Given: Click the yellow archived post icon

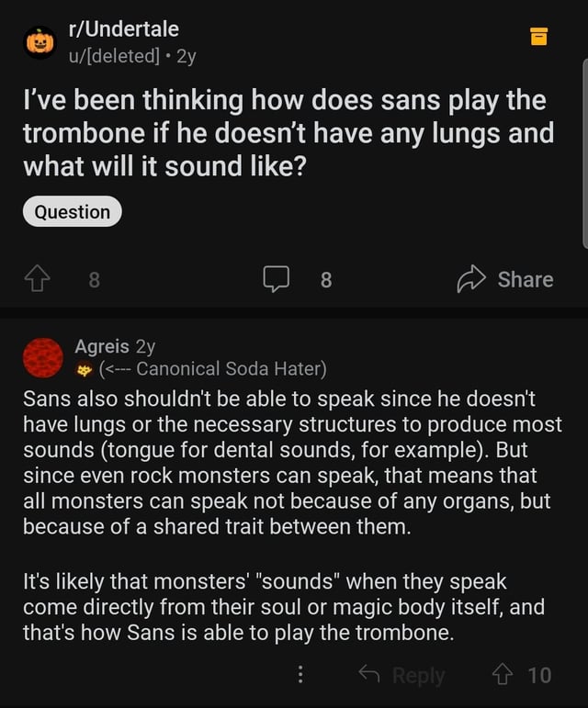Looking at the screenshot, I should pyautogui.click(x=539, y=37).
